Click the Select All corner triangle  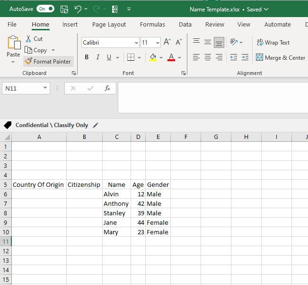[x=6, y=137]
